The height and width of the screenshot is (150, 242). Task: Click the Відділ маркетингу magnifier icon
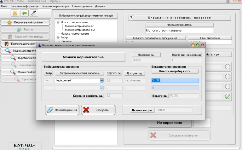[x=8, y=51]
